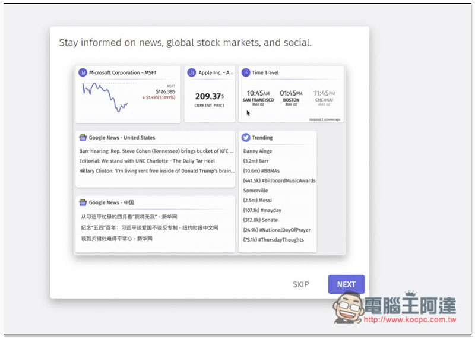Click the MSFT price change percentage in red

pyautogui.click(x=159, y=97)
